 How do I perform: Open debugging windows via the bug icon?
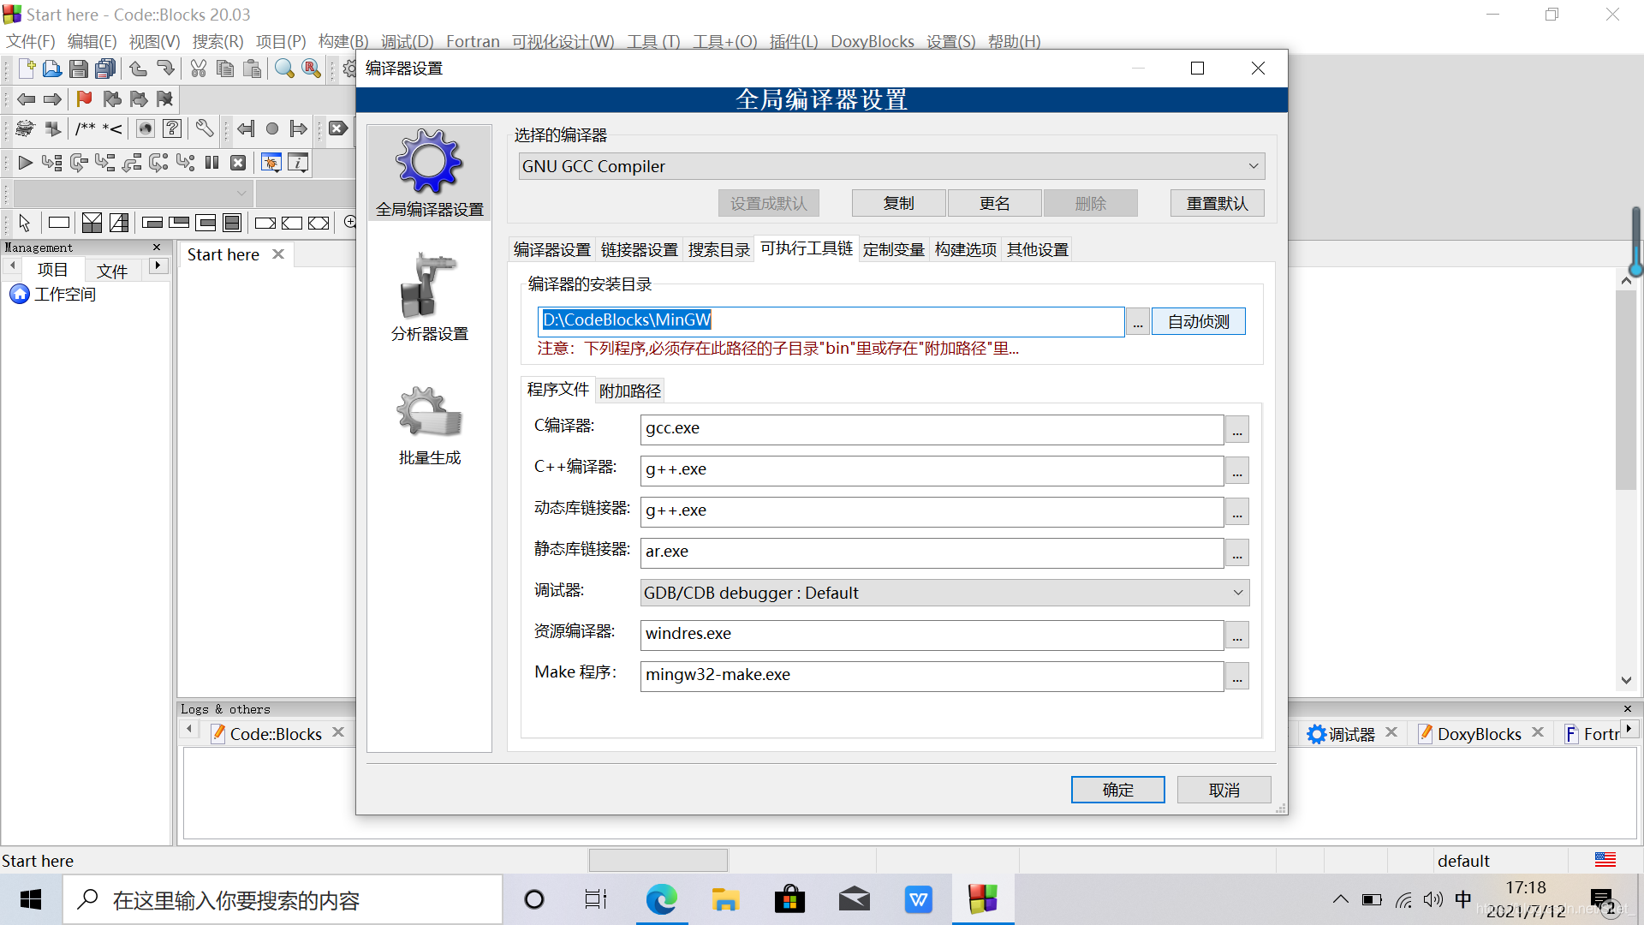tap(271, 162)
